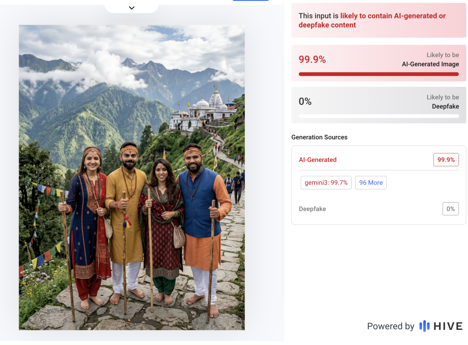Viewport: 468px width, 345px height.
Task: Click the AI-Generated label in sources
Action: click(317, 160)
